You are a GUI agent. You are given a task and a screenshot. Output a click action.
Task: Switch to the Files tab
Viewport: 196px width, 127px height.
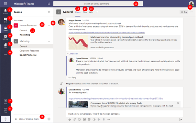point(85,12)
